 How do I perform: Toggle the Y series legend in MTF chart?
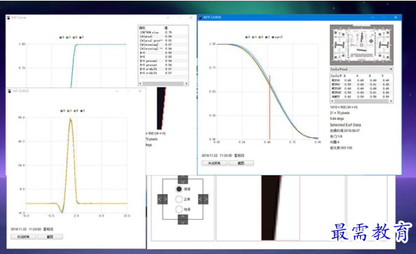point(267,37)
